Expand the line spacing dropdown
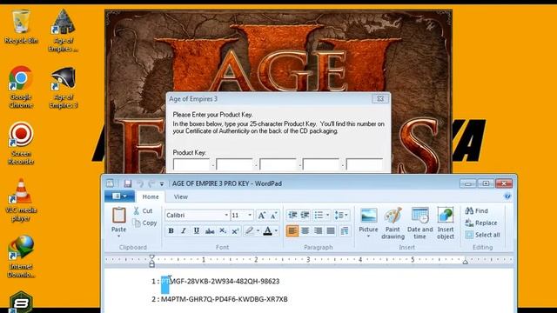 [x=346, y=215]
